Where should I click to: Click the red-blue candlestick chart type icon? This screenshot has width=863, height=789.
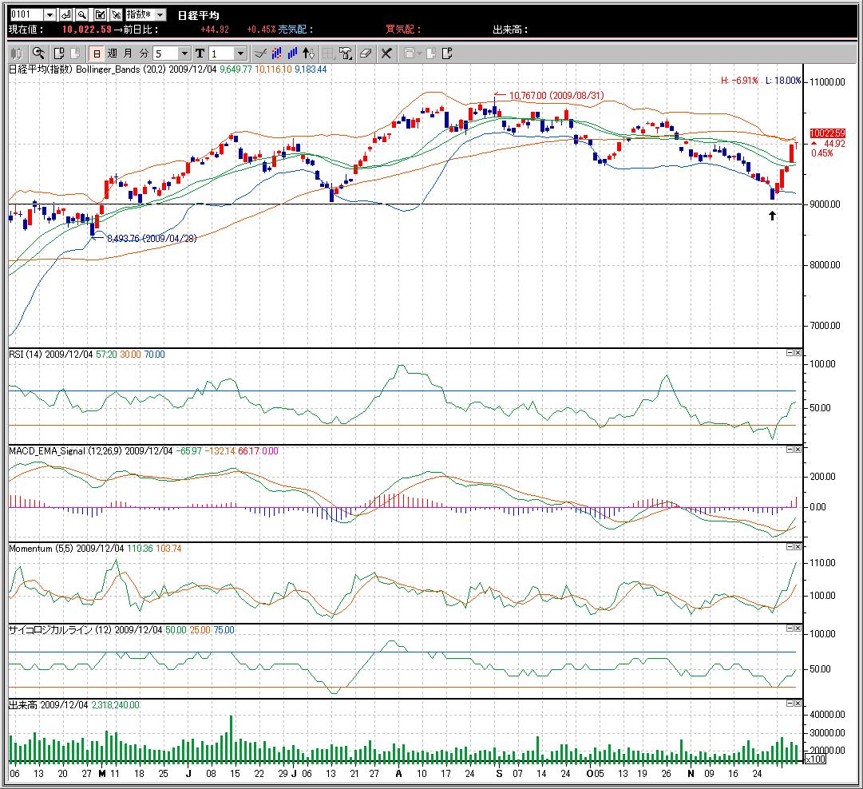click(276, 54)
